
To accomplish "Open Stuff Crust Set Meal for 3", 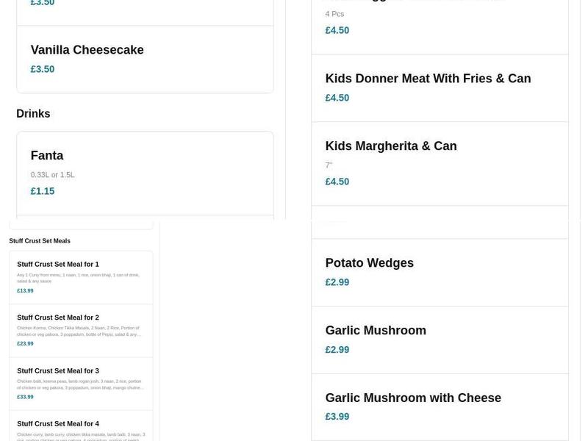I will click(58, 370).
